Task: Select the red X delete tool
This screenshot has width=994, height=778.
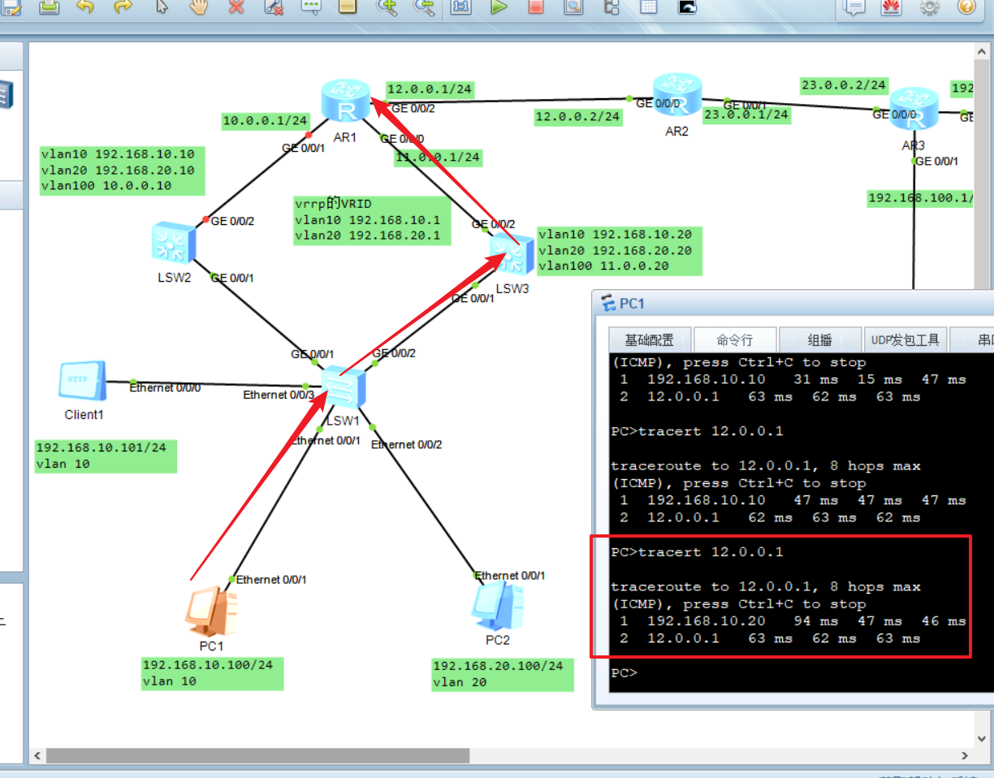Action: (236, 9)
